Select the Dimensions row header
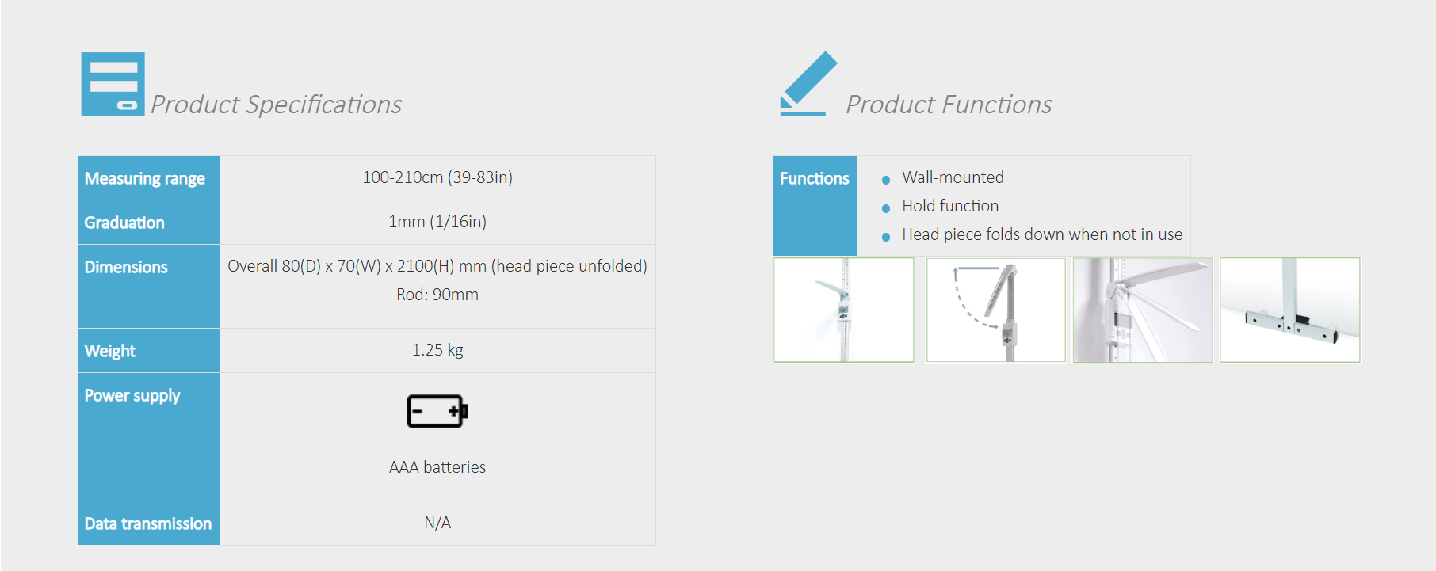Image resolution: width=1436 pixels, height=571 pixels. (x=126, y=267)
